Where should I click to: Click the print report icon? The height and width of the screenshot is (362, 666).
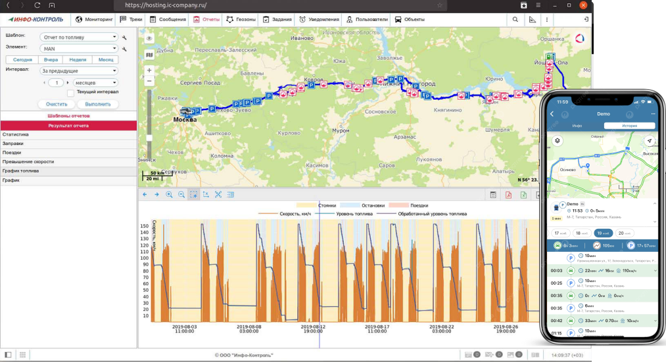point(493,195)
